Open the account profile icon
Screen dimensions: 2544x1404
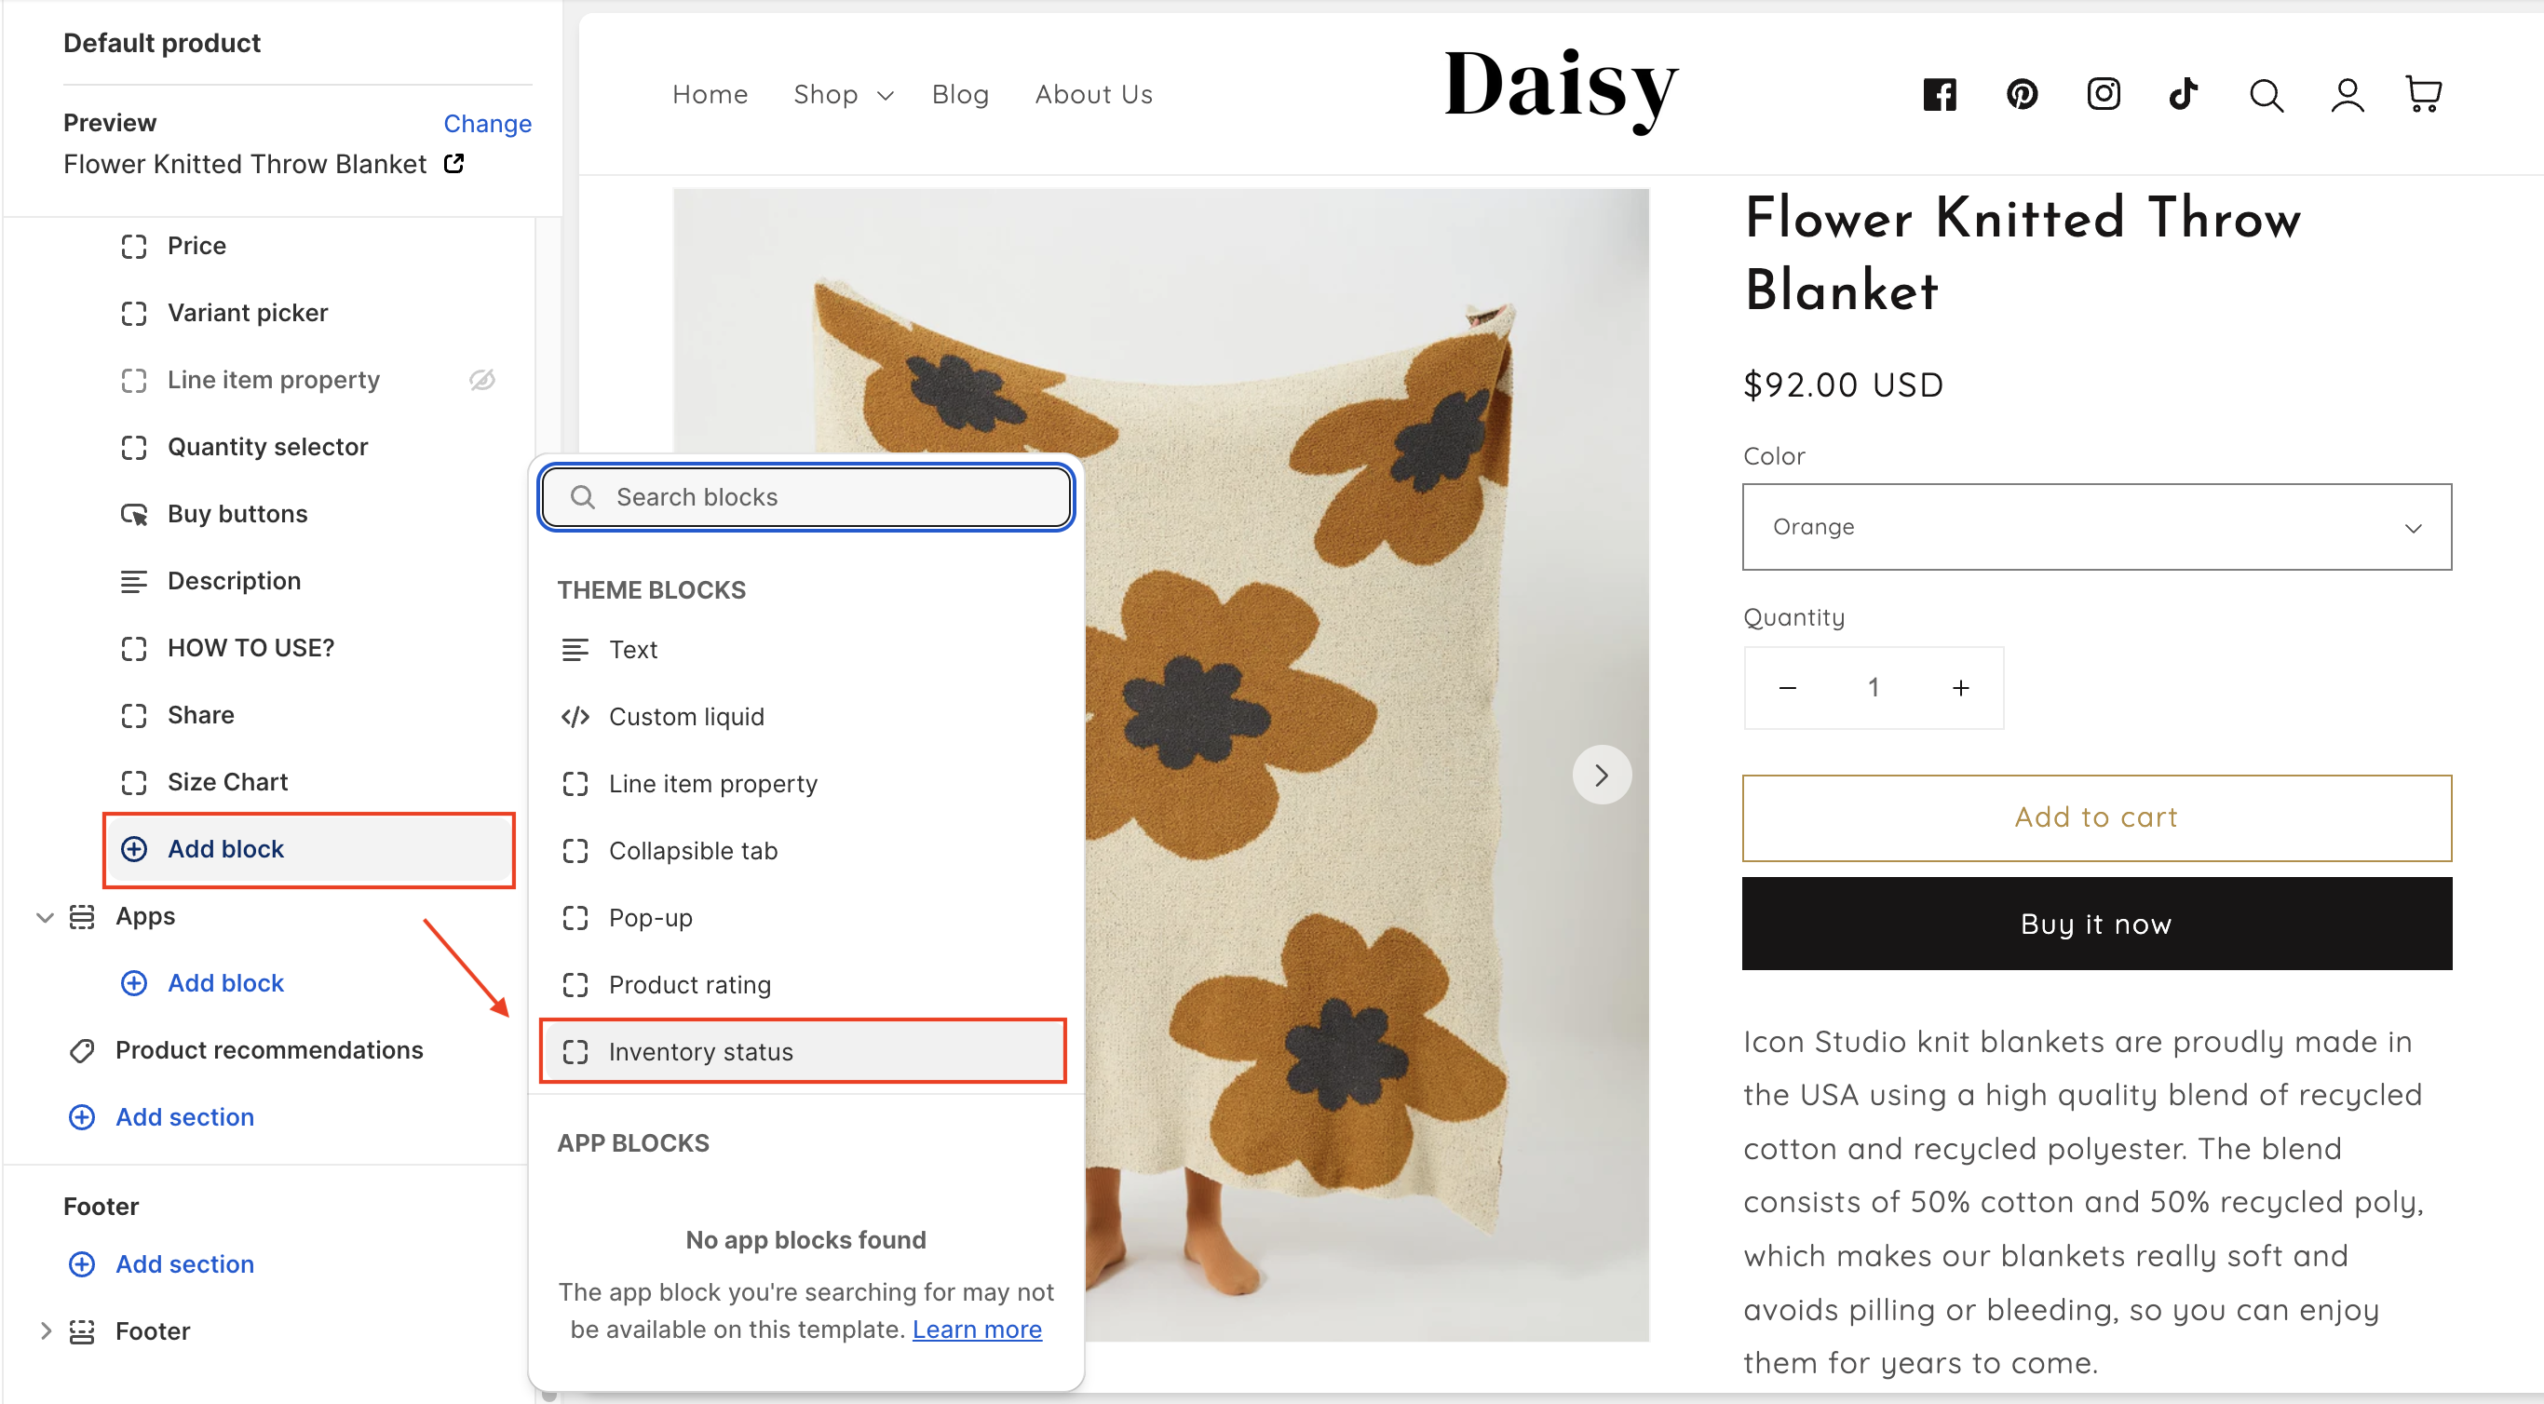tap(2347, 96)
